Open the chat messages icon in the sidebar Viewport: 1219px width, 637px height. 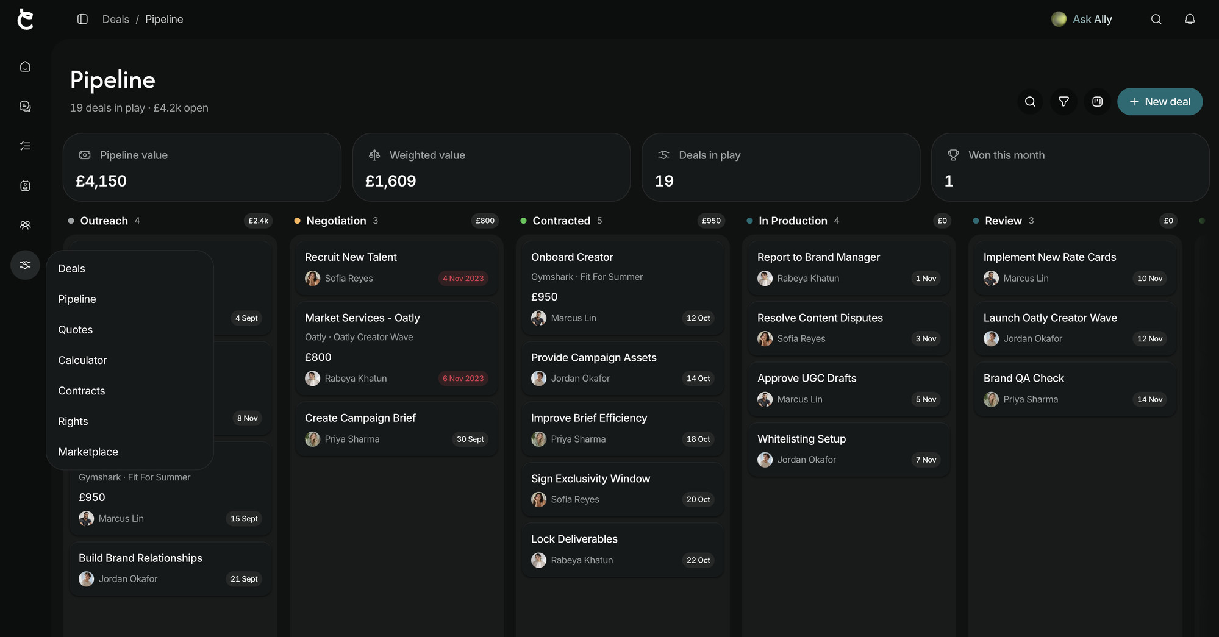(x=25, y=106)
